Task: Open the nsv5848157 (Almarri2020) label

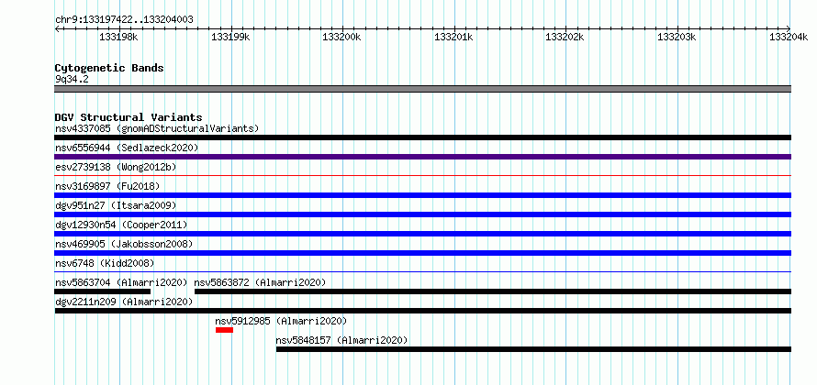Action: point(341,340)
